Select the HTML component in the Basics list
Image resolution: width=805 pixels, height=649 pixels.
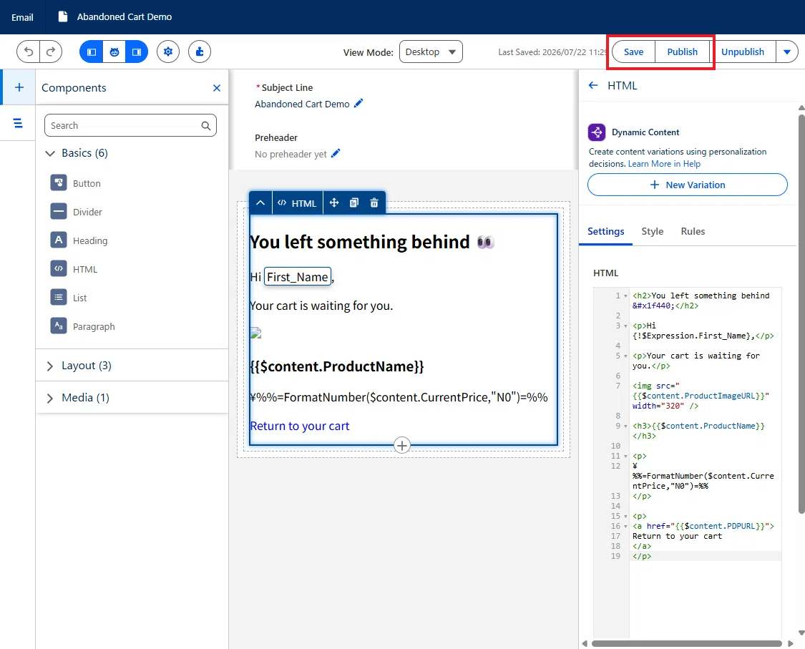coord(74,269)
